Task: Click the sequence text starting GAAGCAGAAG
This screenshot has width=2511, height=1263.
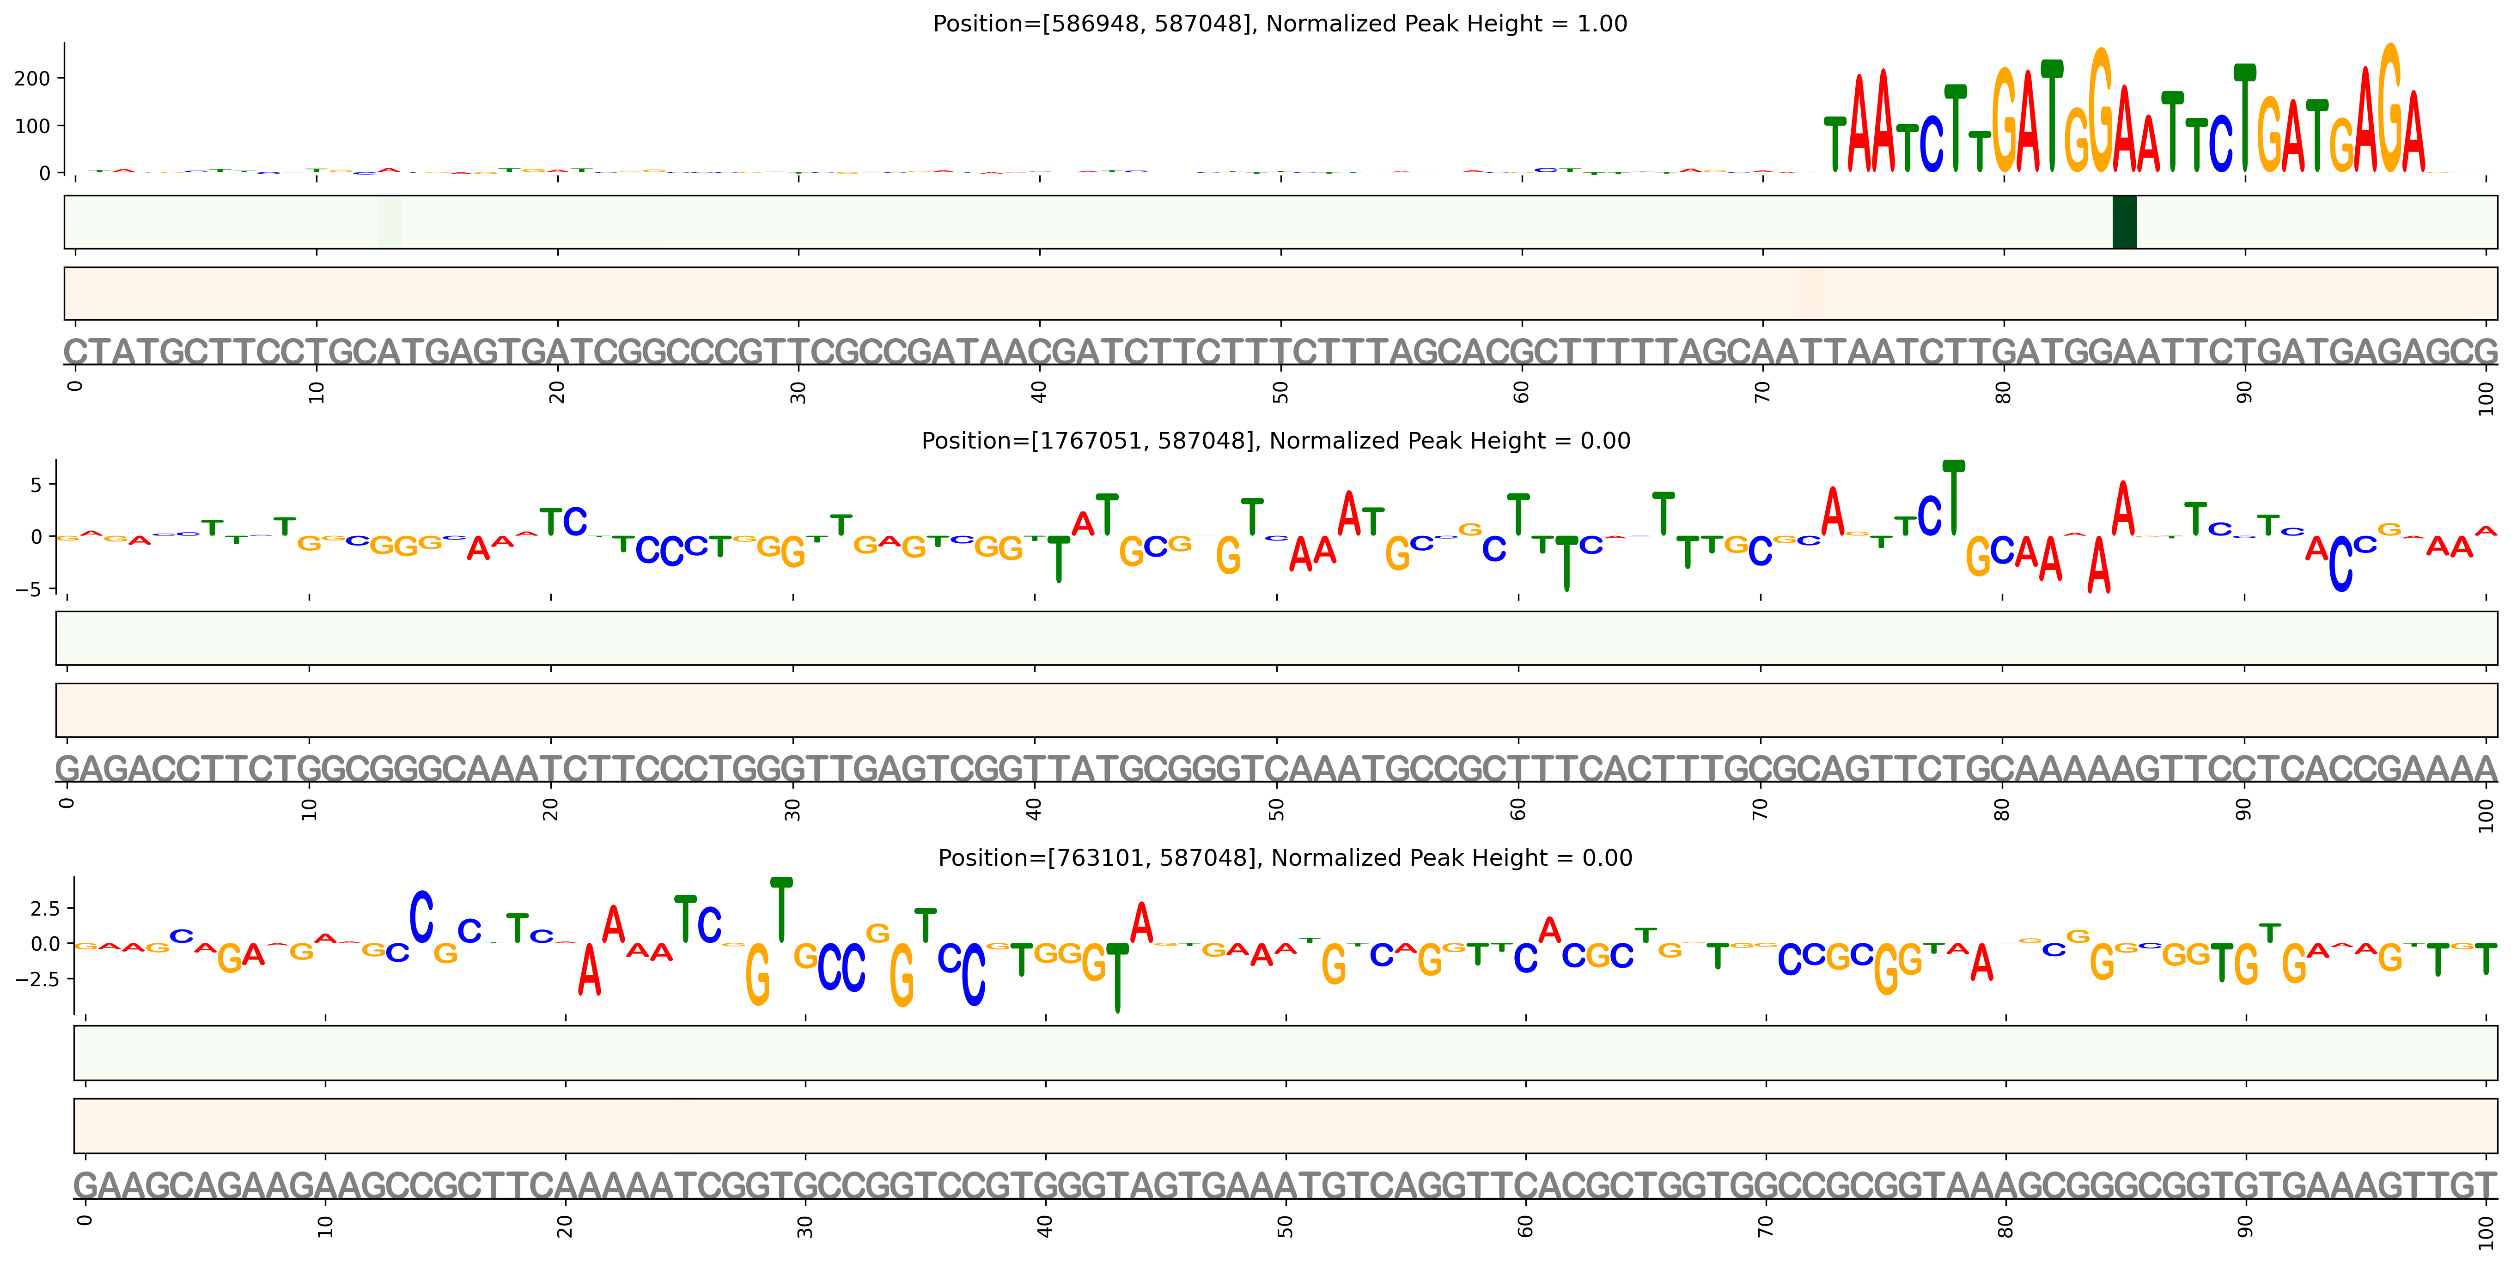Action: pyautogui.click(x=1286, y=1185)
